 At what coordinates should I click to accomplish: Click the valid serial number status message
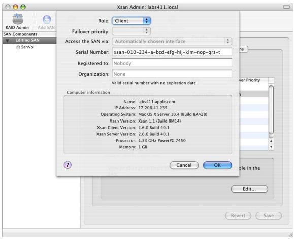[154, 83]
